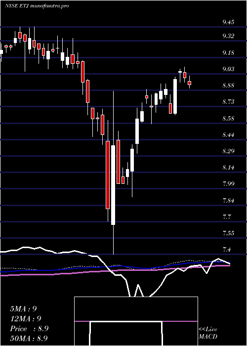Select the 8.29 price axis label
Image resolution: width=247 pixels, height=346 pixels.
coord(228,151)
